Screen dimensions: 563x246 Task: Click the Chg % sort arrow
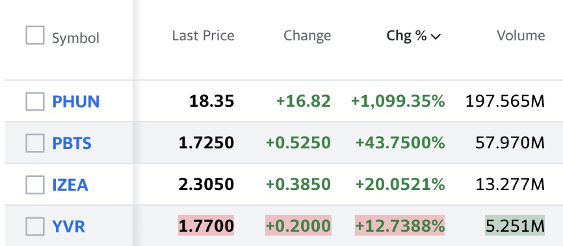(x=436, y=36)
